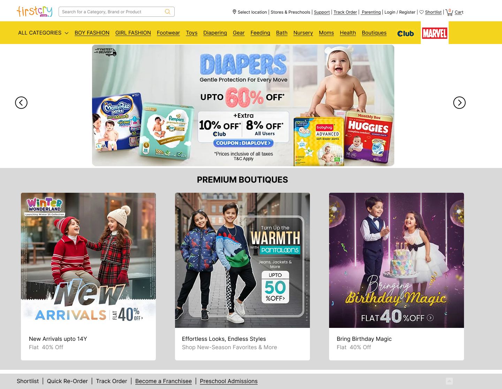Click the FirstCry logo
Image resolution: width=502 pixels, height=389 pixels.
[x=35, y=12]
